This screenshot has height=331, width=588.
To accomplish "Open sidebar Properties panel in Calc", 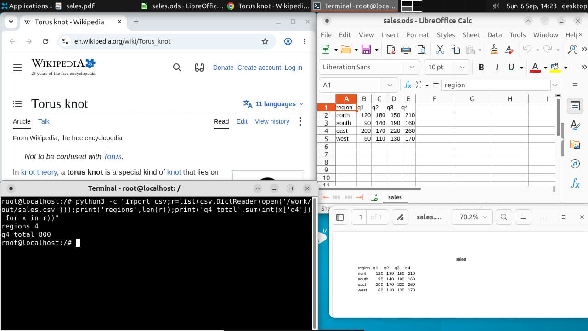I will click(x=575, y=106).
